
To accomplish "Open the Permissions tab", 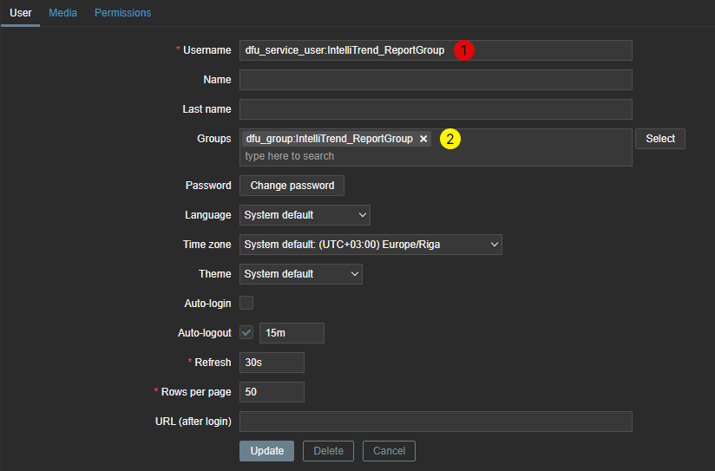I will 122,13.
